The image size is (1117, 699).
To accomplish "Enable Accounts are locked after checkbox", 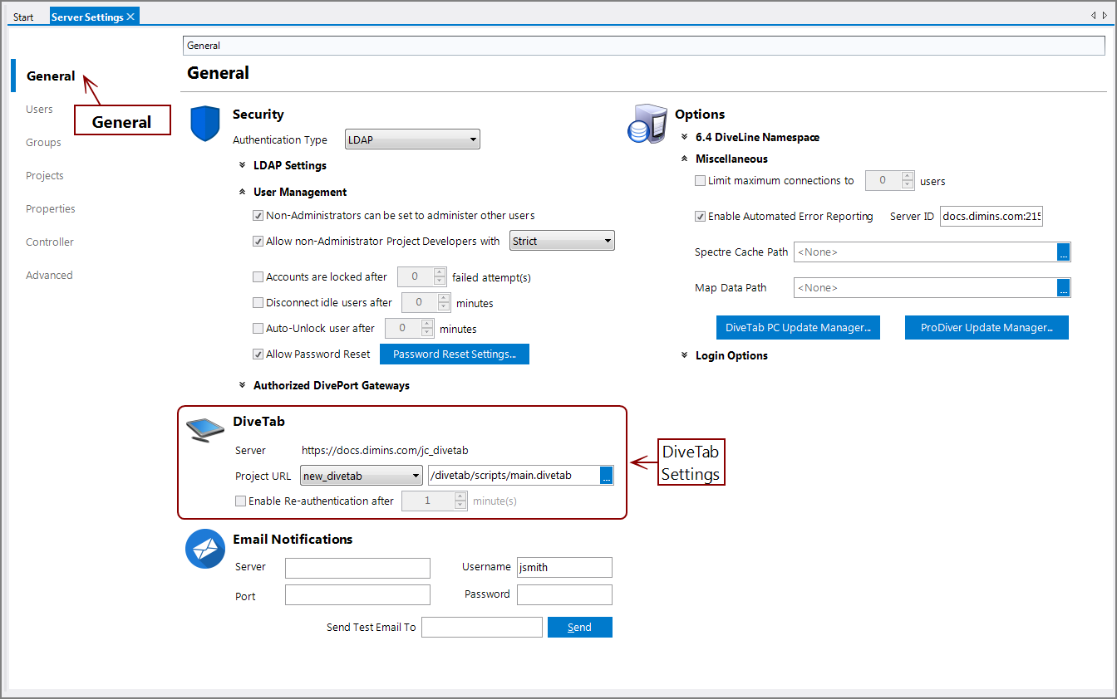I will pyautogui.click(x=258, y=277).
